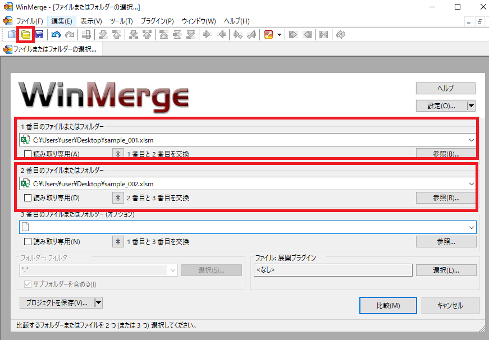Click the Refresh toolbar icon
Screen dimensions: 489x340
click(x=341, y=34)
